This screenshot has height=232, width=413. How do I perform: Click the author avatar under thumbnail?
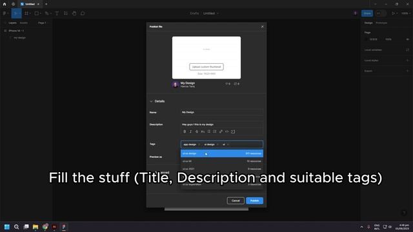tap(176, 84)
